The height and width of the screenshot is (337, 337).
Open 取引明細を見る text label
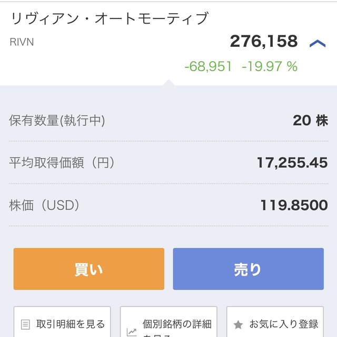point(71,324)
